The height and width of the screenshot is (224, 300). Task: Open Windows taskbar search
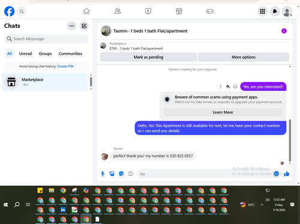17,205
